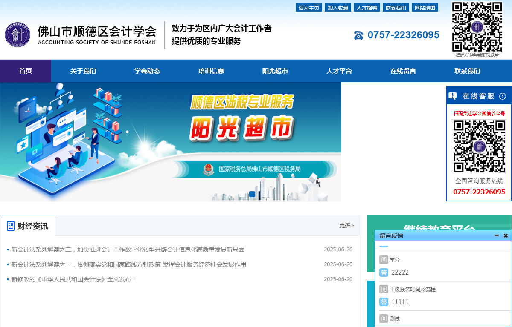
Task: Click the answer text 22222
Action: 400,272
